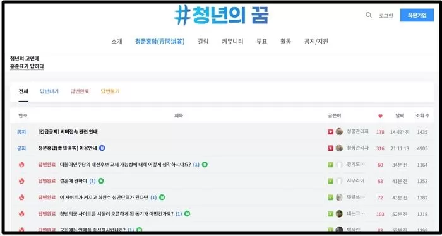Click the 답변완료 label on 결혼에 관하여 row
442x236 pixels.
(47, 181)
